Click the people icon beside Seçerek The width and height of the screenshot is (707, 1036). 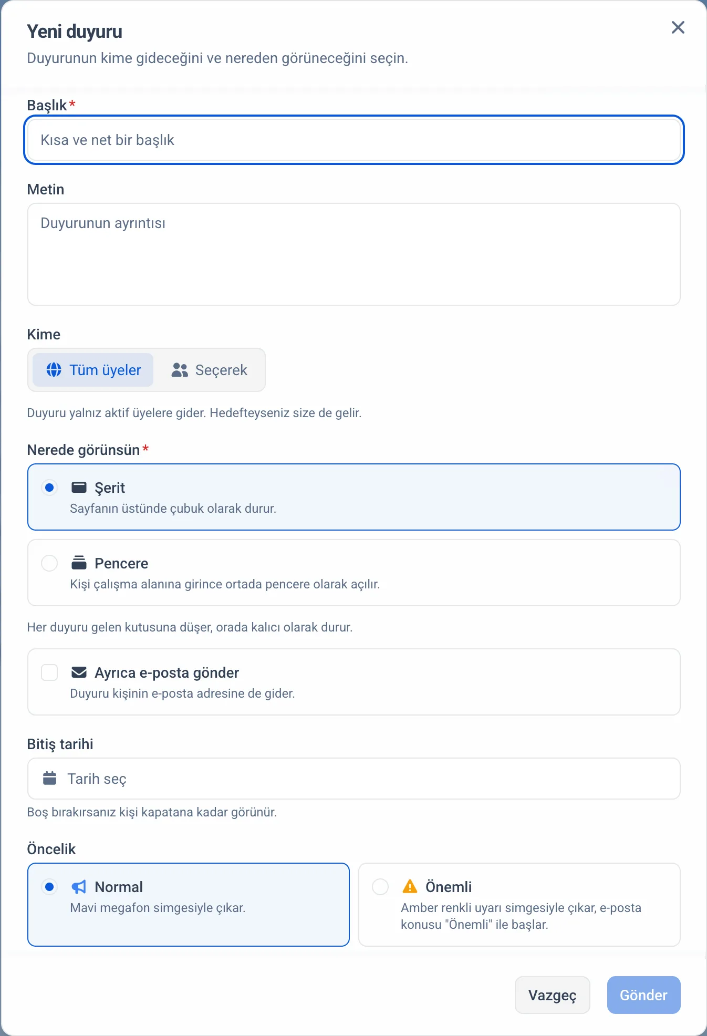point(180,370)
